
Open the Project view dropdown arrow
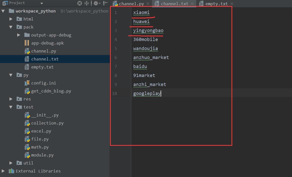click(x=42, y=3)
